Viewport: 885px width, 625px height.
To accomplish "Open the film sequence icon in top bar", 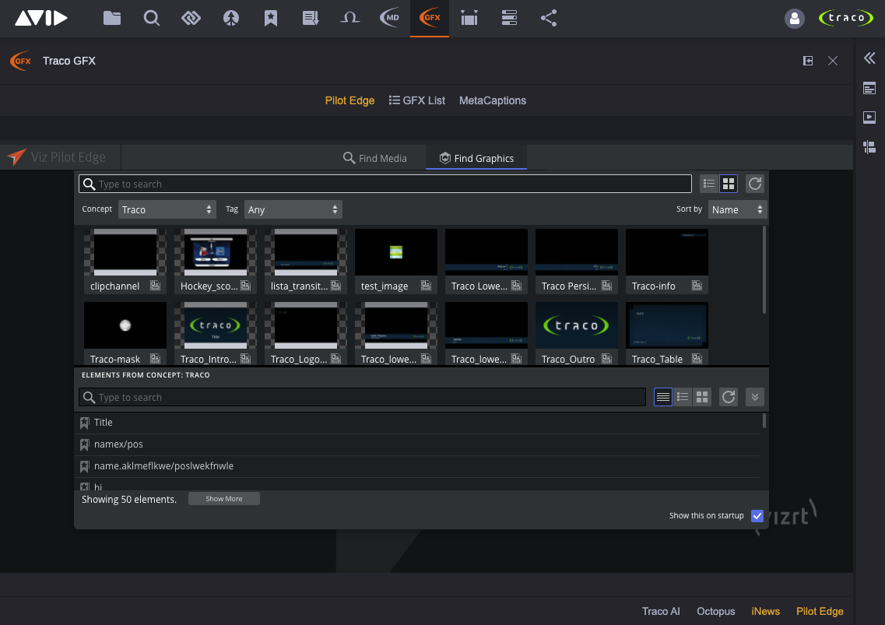I will 469,18.
